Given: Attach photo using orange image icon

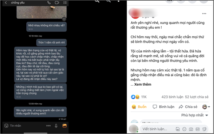Looking at the screenshot, I should [65, 126].
